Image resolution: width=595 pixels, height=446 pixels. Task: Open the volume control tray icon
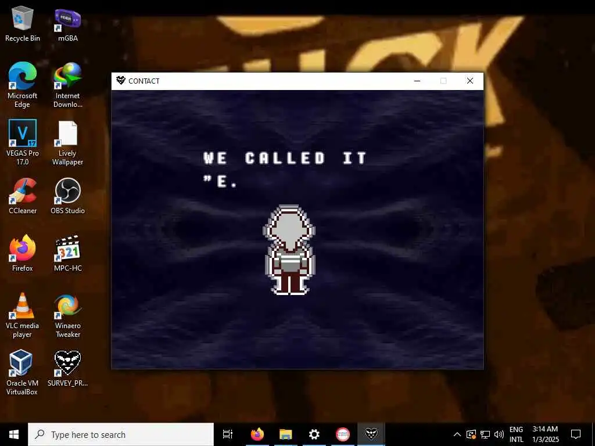tap(499, 434)
